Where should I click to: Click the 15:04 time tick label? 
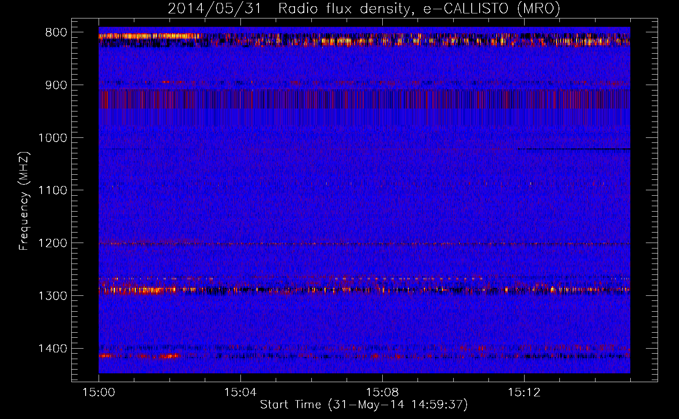240,392
